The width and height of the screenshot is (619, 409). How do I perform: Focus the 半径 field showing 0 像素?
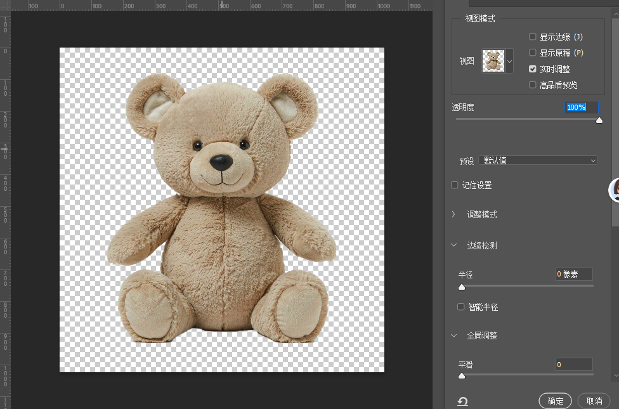tap(574, 274)
